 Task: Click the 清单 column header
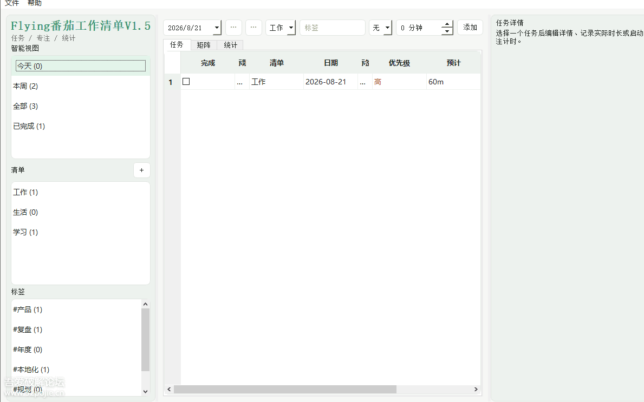tap(276, 63)
